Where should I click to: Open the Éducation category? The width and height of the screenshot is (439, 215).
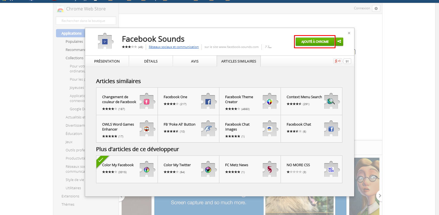[74, 134]
